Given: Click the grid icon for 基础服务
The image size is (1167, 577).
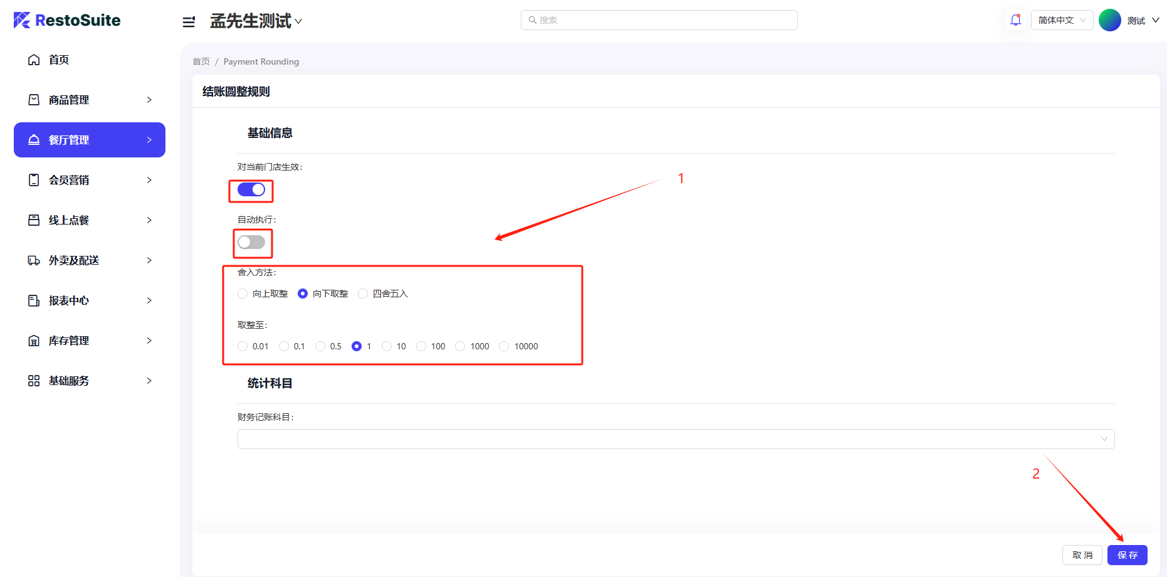Looking at the screenshot, I should 34,381.
